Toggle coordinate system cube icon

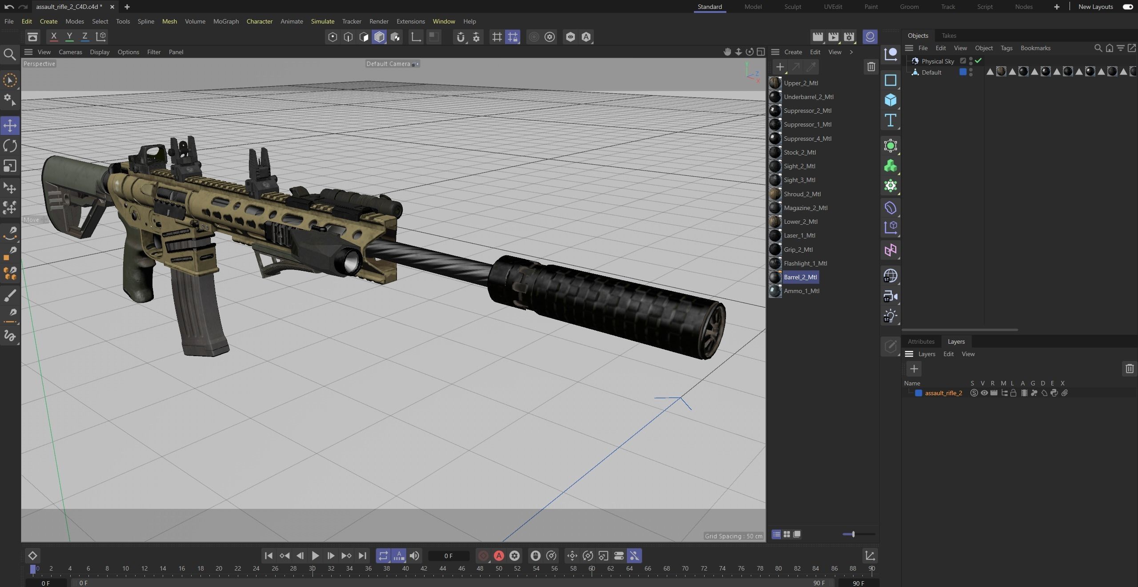[x=101, y=37]
